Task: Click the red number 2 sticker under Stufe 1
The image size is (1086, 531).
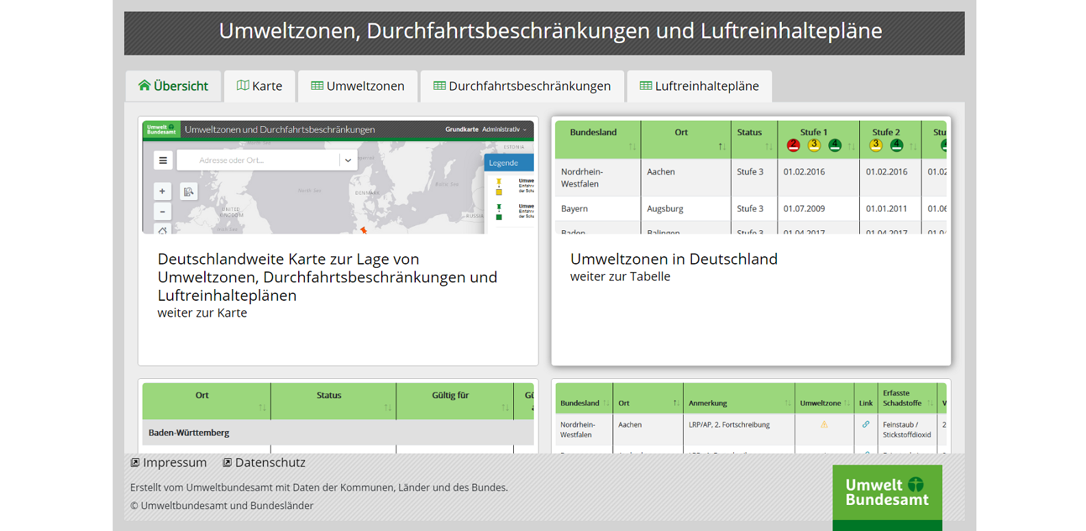Action: point(793,145)
